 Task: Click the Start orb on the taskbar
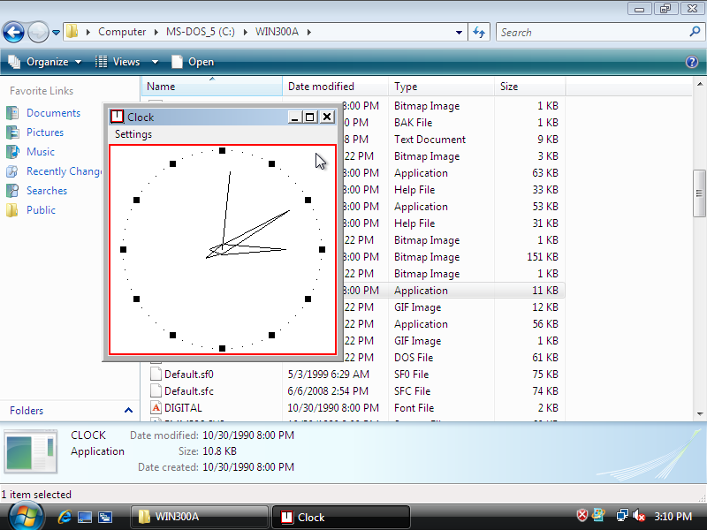(25, 516)
